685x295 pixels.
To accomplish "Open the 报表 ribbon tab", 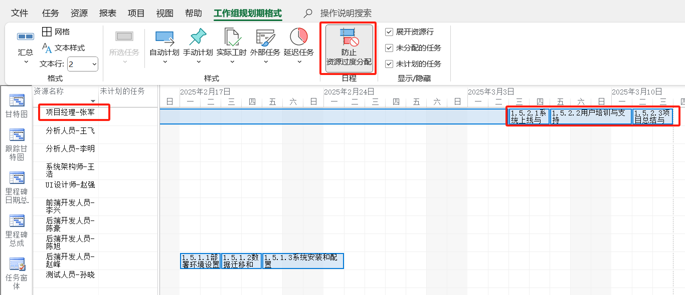I will click(108, 13).
